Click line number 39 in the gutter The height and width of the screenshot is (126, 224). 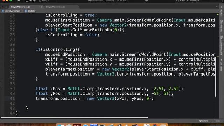click(x=12, y=89)
